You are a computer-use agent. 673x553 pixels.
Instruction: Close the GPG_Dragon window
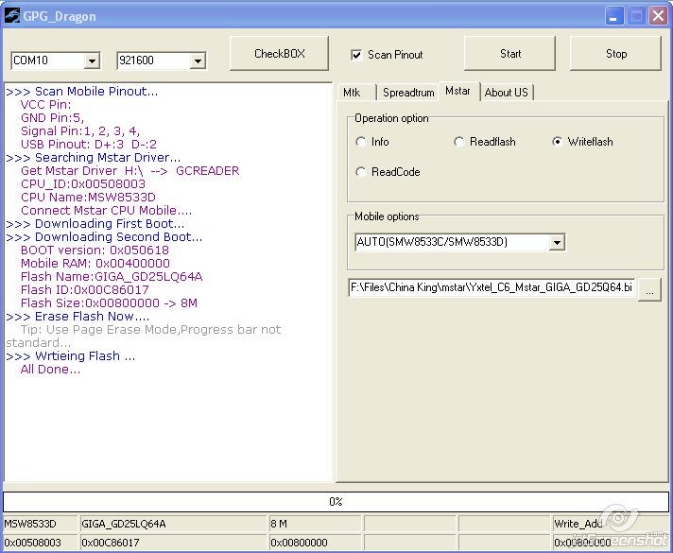(658, 16)
